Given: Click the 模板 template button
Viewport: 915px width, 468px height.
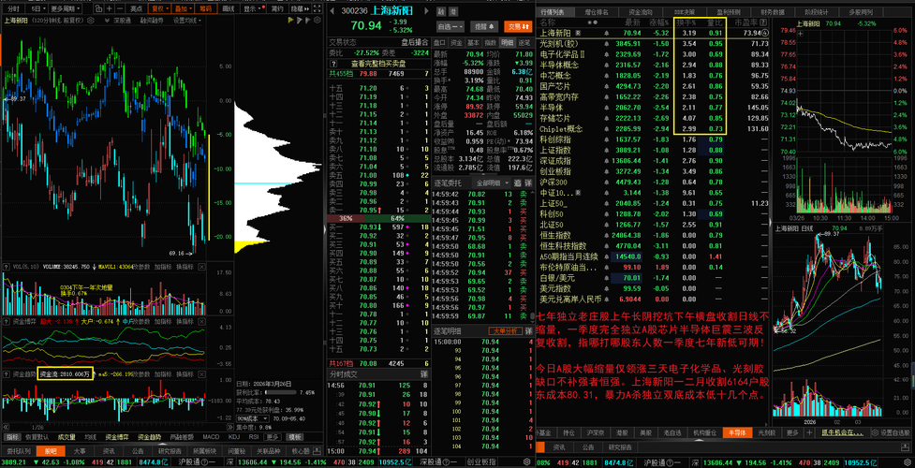Looking at the screenshot, I should click(295, 436).
